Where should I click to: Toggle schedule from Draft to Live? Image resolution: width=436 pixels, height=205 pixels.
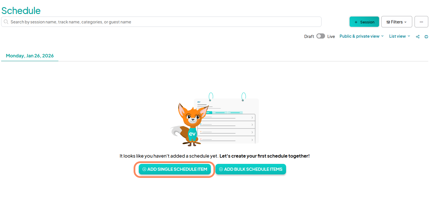[320, 36]
